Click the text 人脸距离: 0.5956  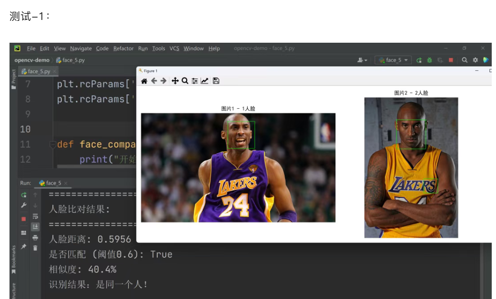click(x=90, y=239)
